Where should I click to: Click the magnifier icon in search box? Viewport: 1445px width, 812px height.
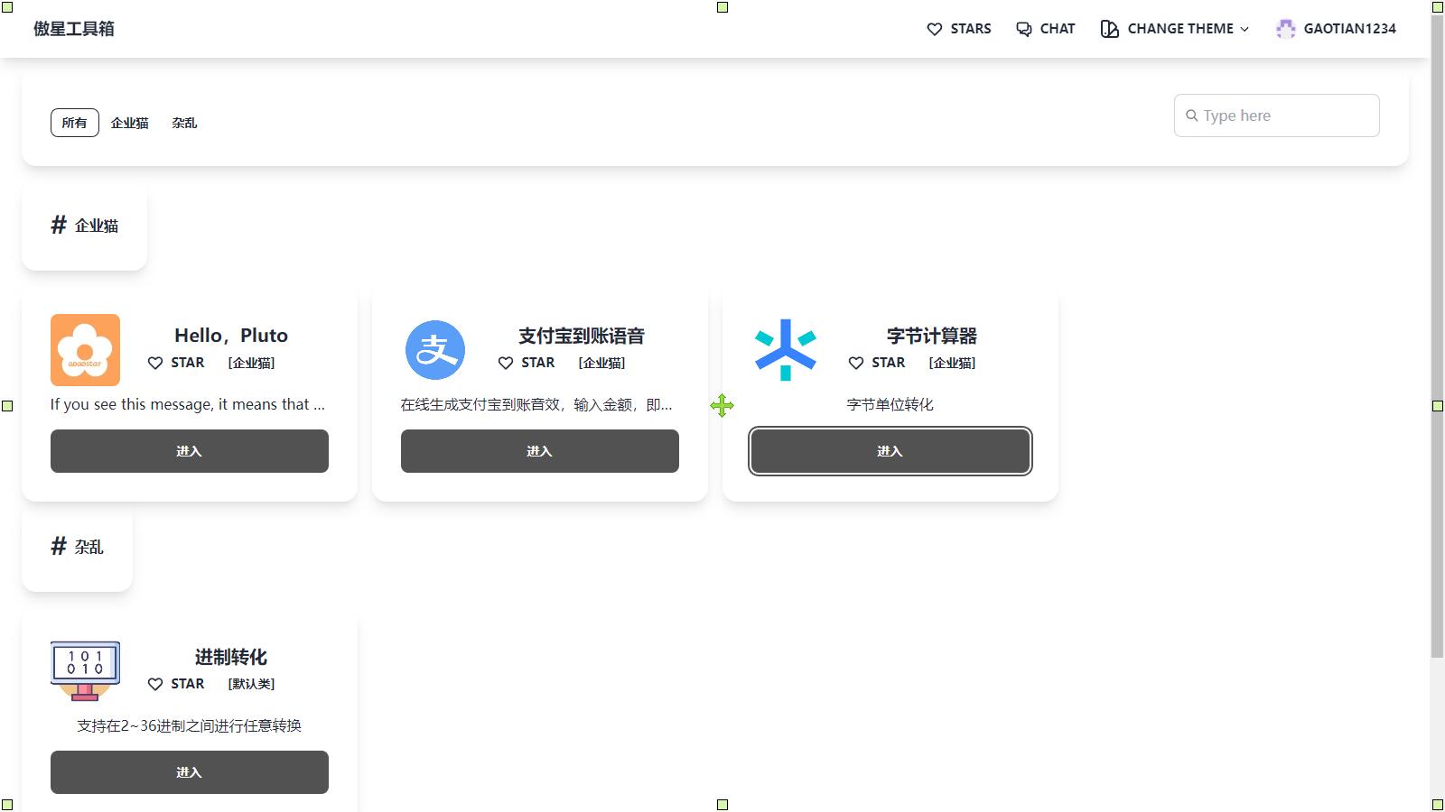[1192, 115]
